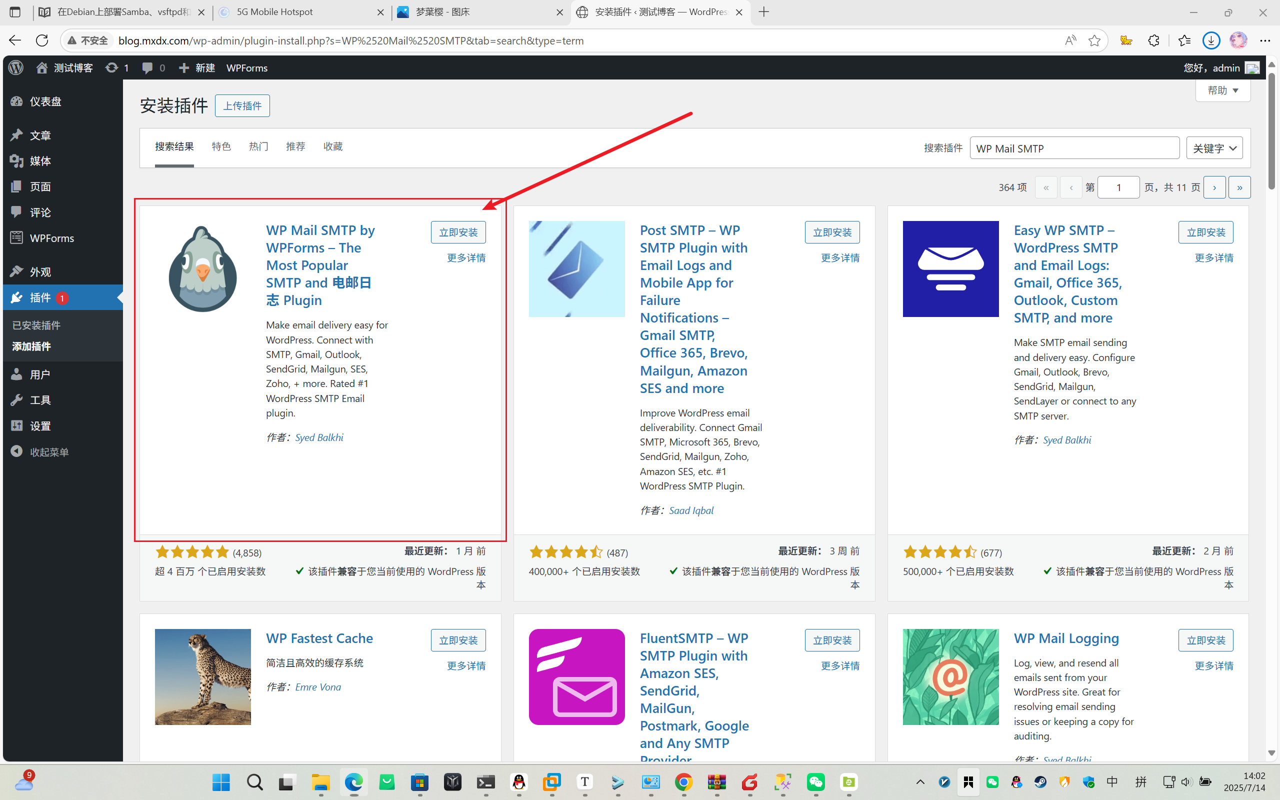Open the 评论 comments menu
This screenshot has height=800, width=1280.
click(x=62, y=212)
